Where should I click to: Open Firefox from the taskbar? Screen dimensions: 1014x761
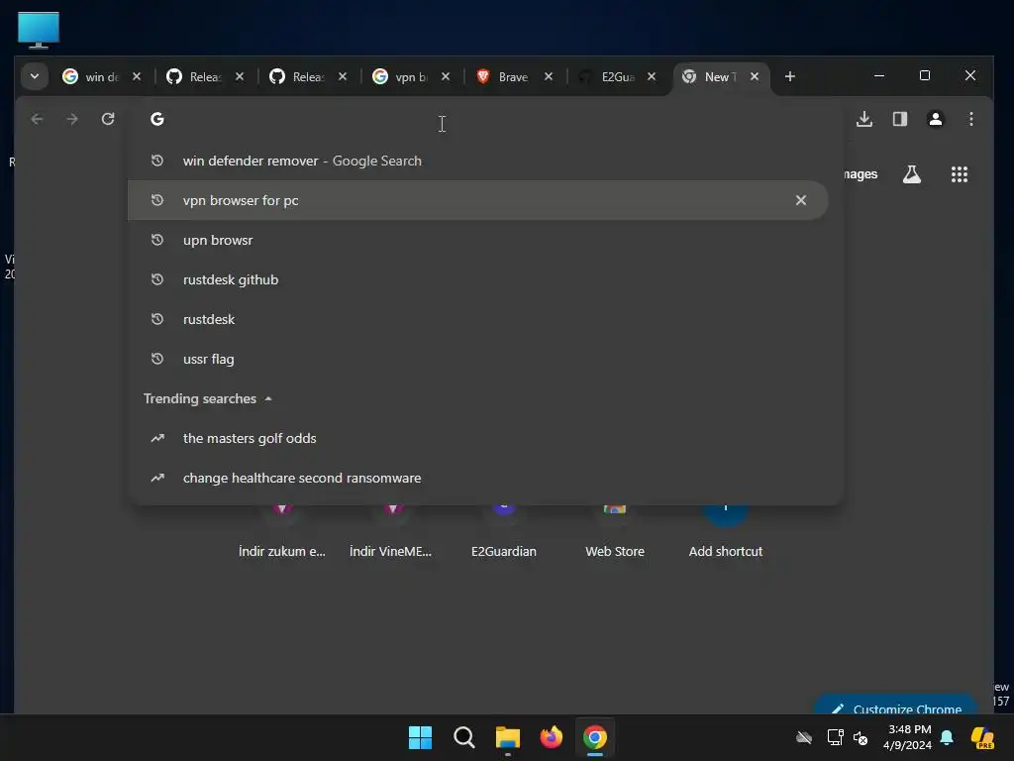click(551, 737)
